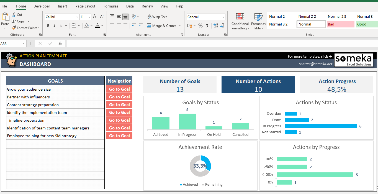
Task: Switch to the Formulas ribbon tab
Action: [x=111, y=6]
